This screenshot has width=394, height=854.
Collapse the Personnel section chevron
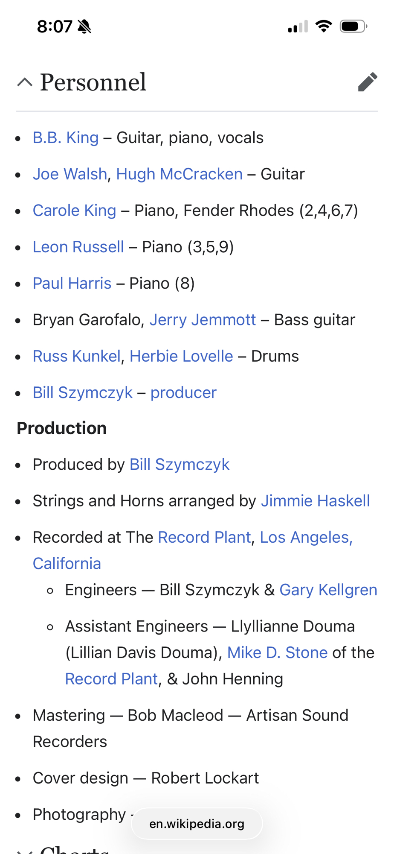coord(25,82)
